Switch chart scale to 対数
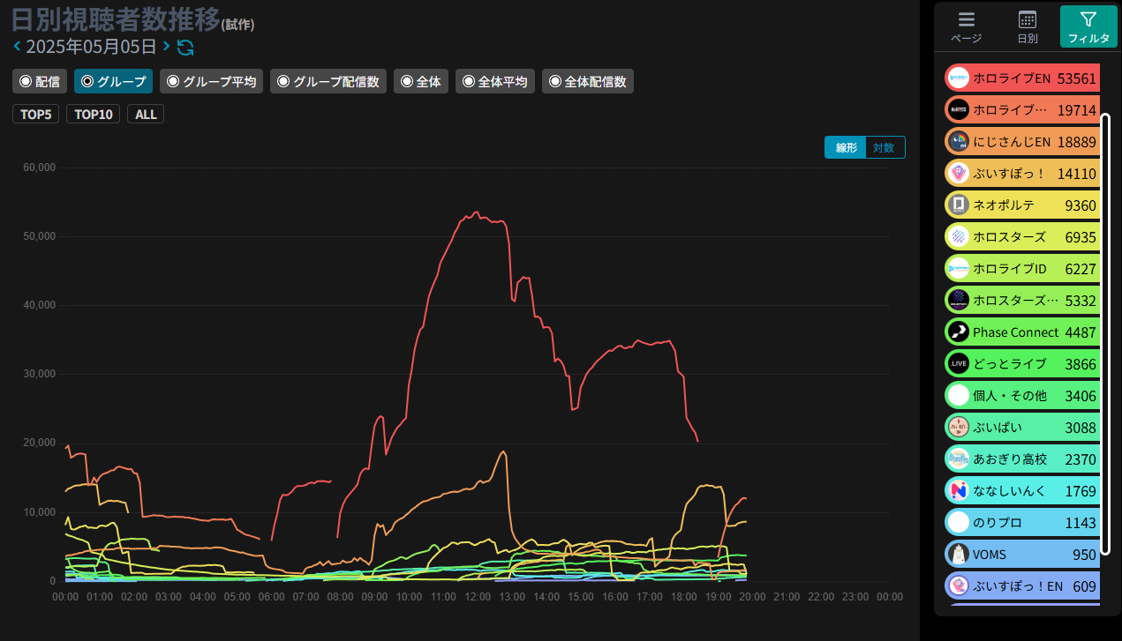The height and width of the screenshot is (641, 1122). [x=885, y=147]
